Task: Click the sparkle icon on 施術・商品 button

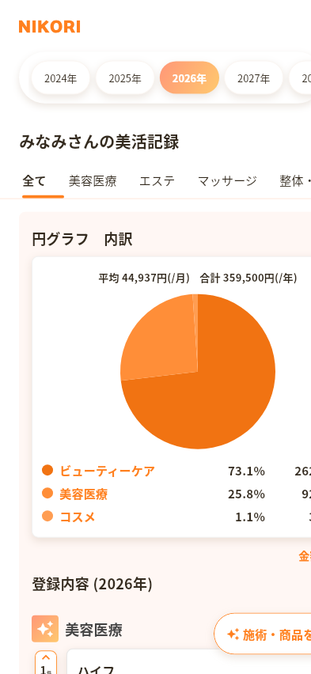Action: point(233,634)
